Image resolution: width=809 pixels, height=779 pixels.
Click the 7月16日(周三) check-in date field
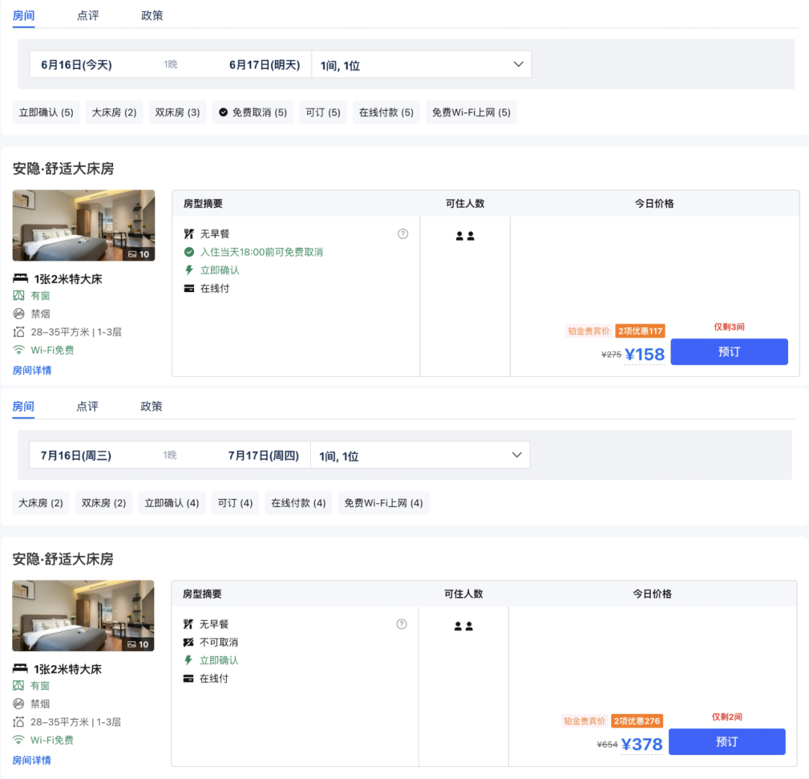[x=76, y=455]
